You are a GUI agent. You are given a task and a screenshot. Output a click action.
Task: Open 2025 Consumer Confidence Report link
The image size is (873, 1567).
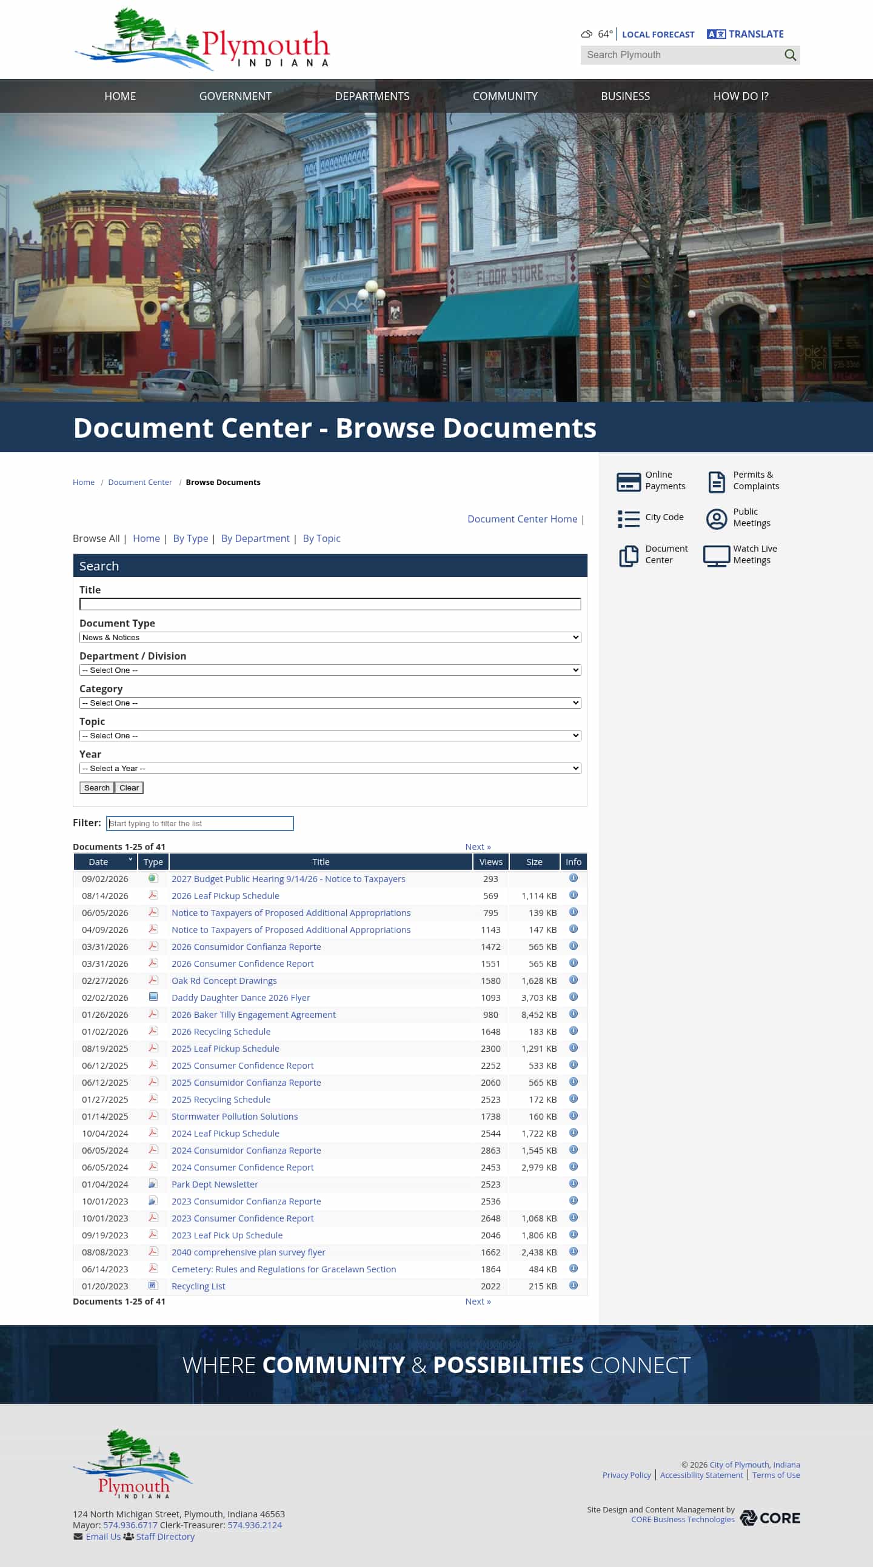[x=242, y=1065]
